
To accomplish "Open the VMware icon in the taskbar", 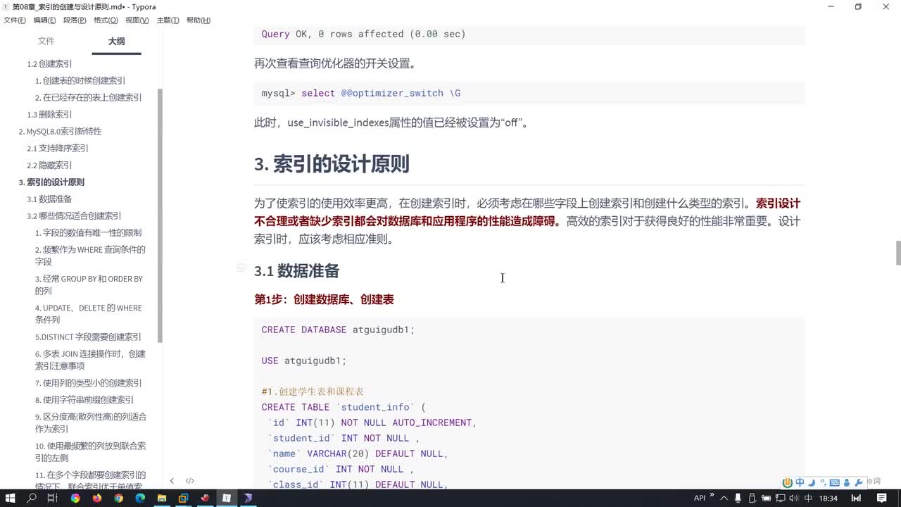I will 183,498.
